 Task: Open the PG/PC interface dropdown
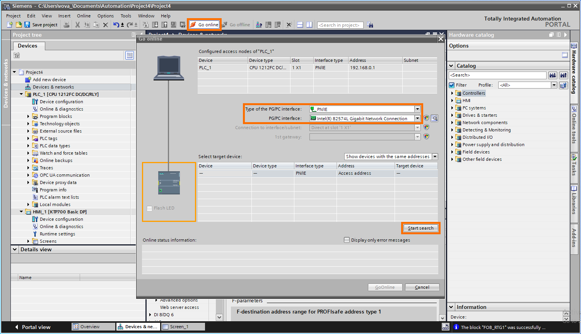[417, 118]
